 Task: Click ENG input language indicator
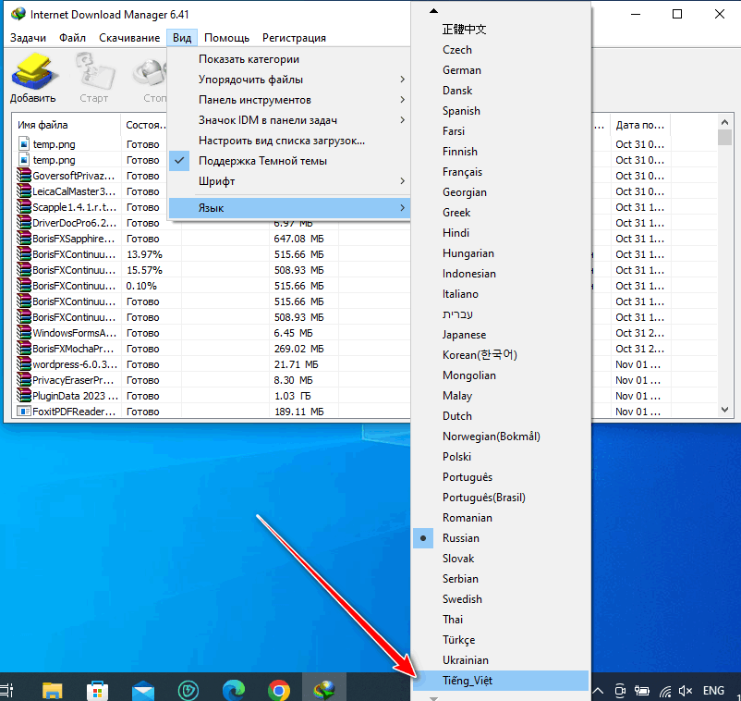[x=713, y=690]
